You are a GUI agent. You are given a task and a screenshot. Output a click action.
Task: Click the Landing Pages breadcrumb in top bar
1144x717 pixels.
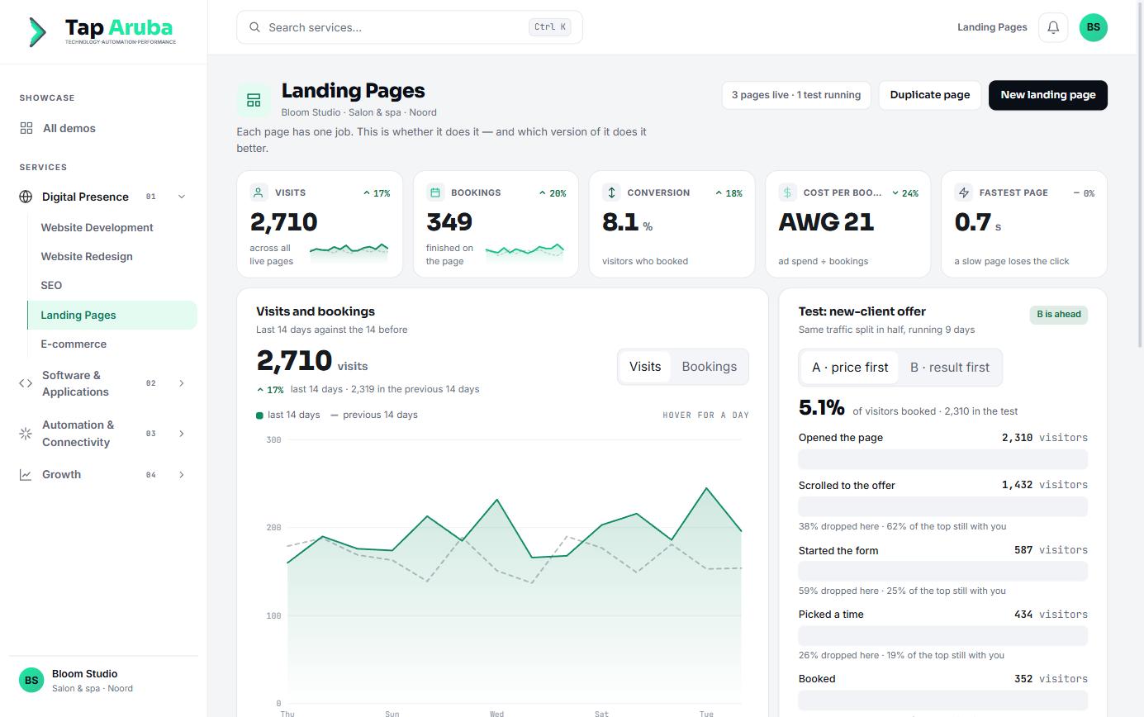pyautogui.click(x=992, y=27)
